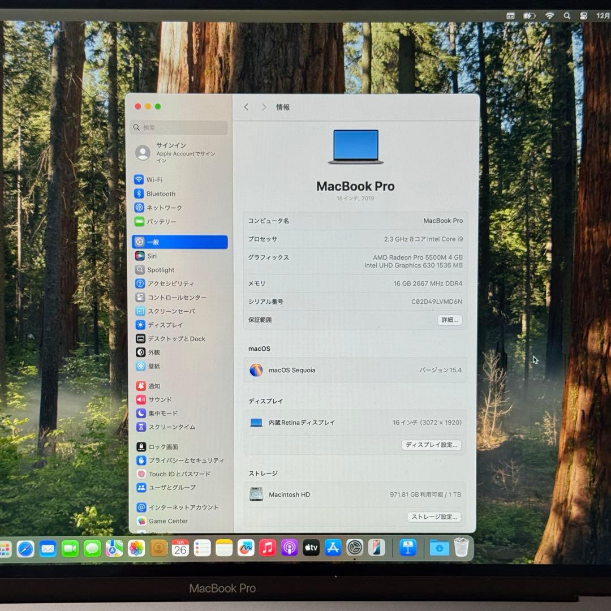Open Keynote from the Dock
Viewport: 611px width, 611px height.
(409, 548)
